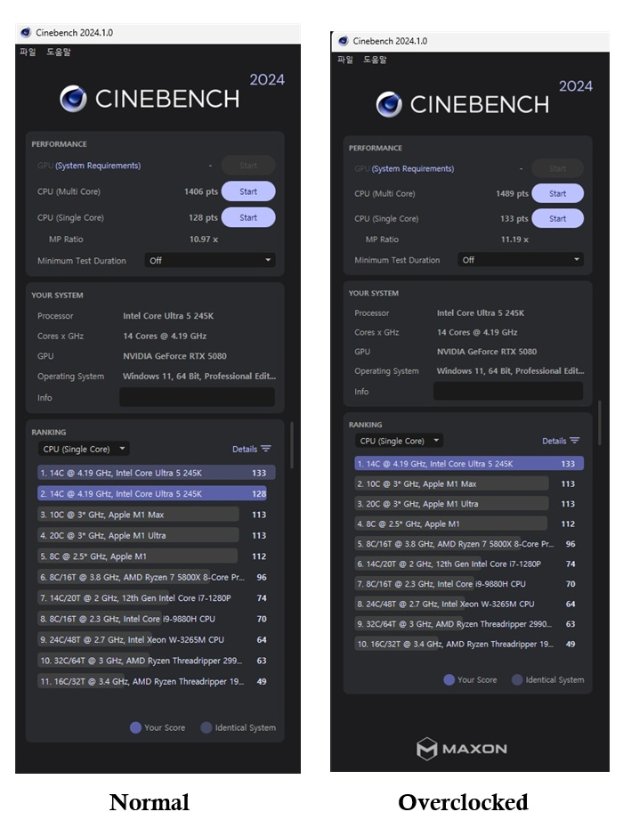
Task: Start CPU Multi Core test in Normal window
Action: coord(248,191)
